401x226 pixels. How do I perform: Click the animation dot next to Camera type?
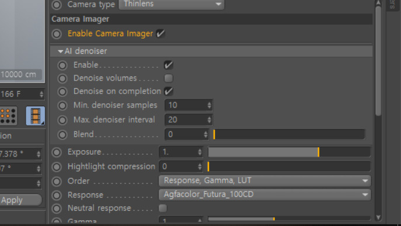tap(57, 4)
